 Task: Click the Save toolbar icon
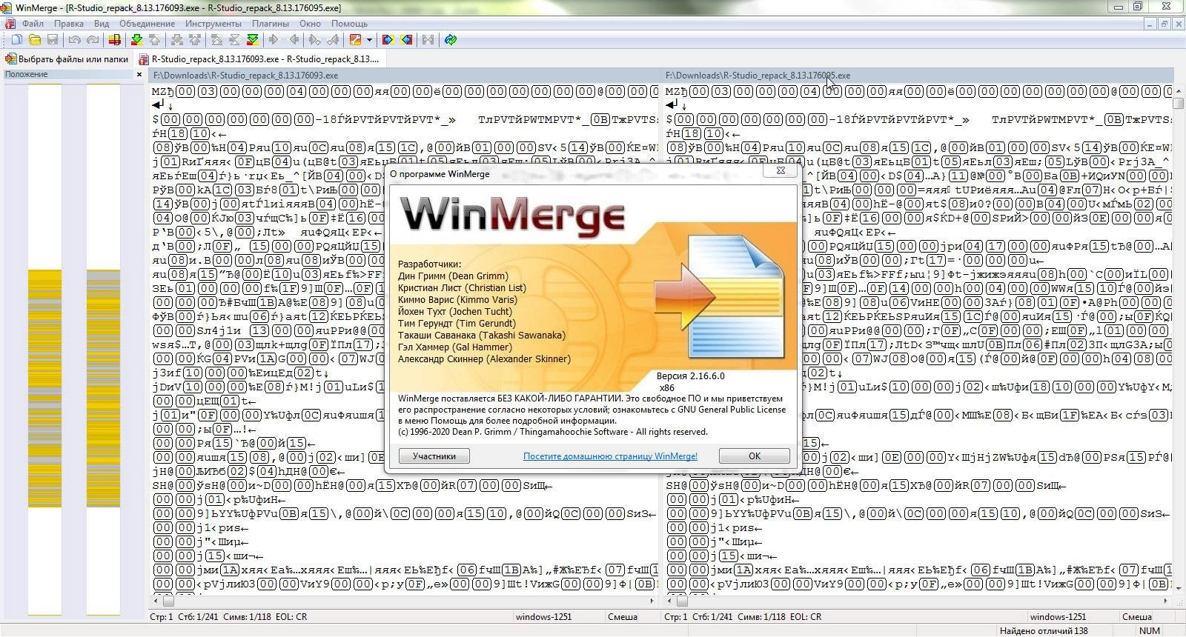tap(53, 40)
